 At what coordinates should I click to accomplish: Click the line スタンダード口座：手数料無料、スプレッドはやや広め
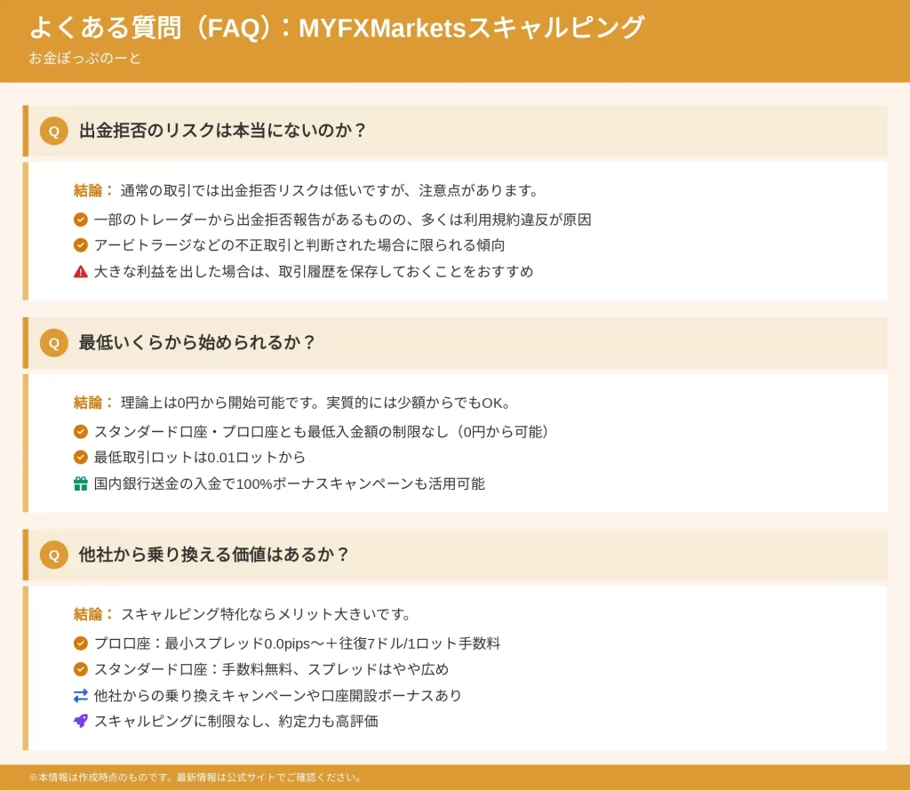[271, 669]
